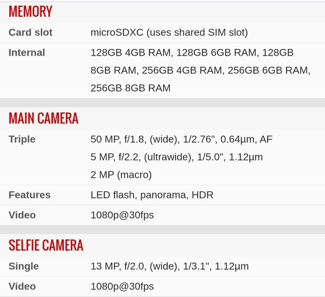Open the Features label link
Viewport: 325px width, 297px height.
coord(29,195)
